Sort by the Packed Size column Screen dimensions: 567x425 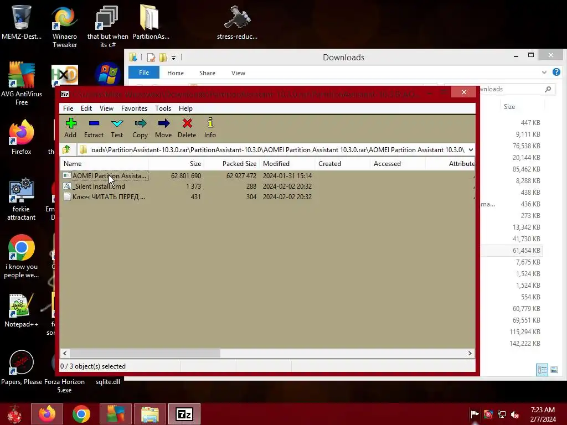(231, 164)
